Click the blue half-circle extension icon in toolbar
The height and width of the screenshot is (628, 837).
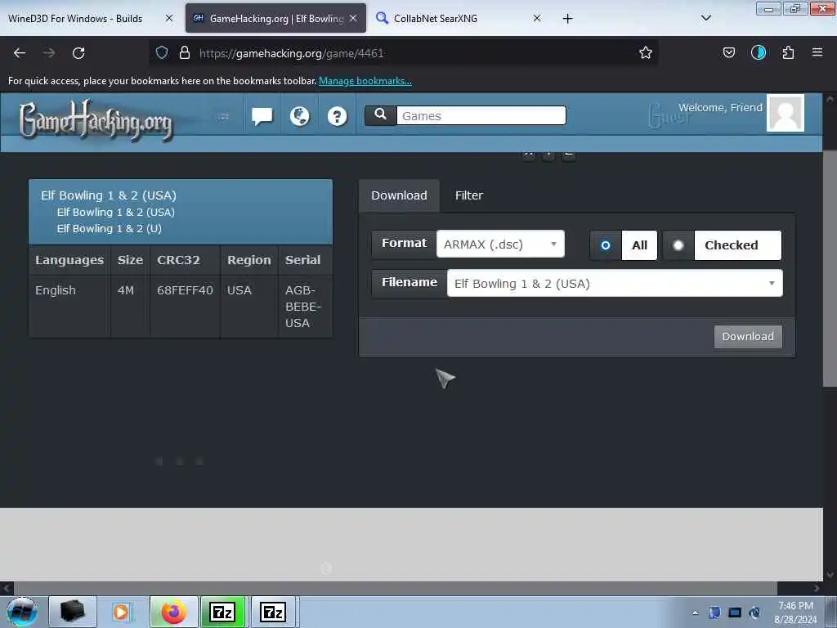(x=758, y=52)
